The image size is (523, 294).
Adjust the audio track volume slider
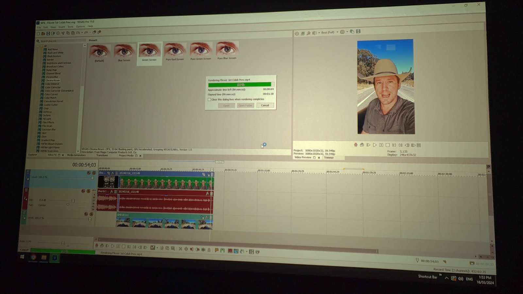pos(73,201)
